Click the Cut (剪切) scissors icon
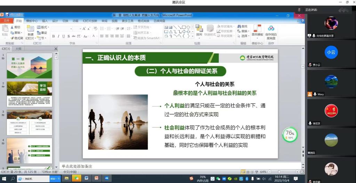This screenshot has width=356, height=183. click(x=12, y=27)
